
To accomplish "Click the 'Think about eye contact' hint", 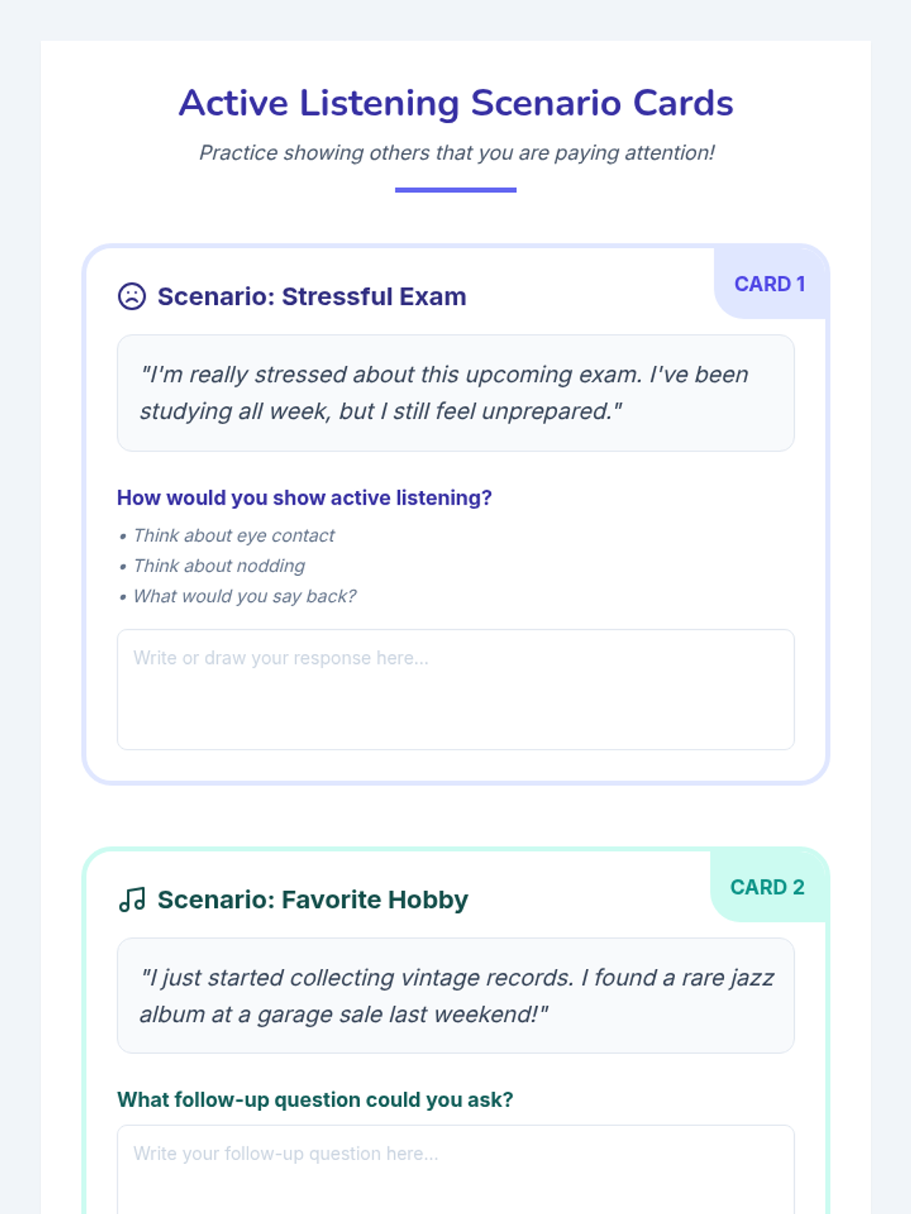I will click(x=234, y=536).
